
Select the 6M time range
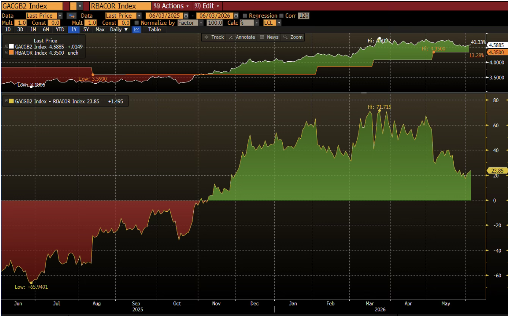pyautogui.click(x=46, y=29)
